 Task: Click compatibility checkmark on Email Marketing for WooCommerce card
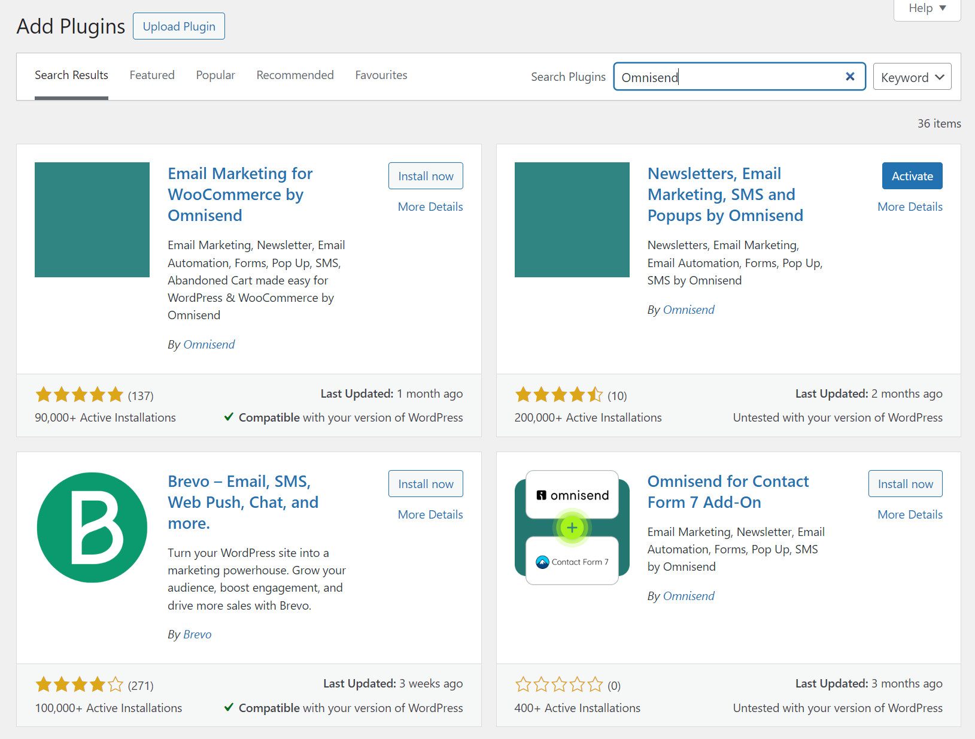229,417
